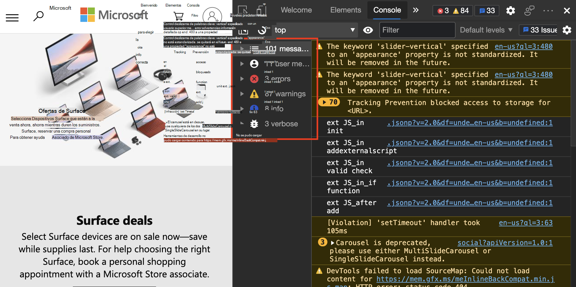Click the red error icon in sidebar
Viewport: 576px width, 287px height.
point(254,79)
